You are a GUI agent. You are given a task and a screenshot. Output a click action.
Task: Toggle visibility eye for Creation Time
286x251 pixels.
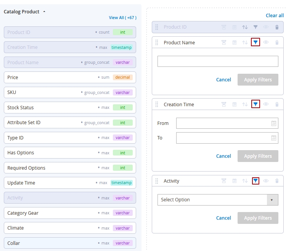point(266,104)
